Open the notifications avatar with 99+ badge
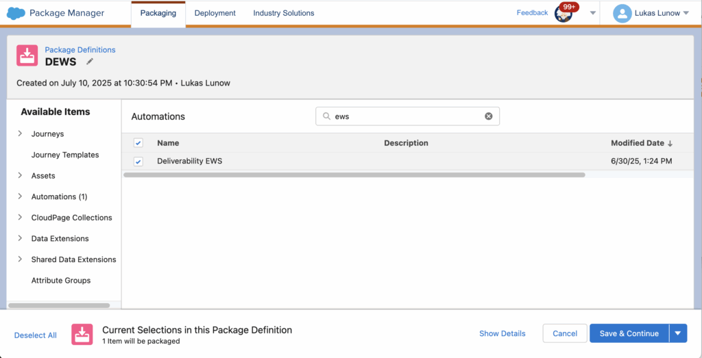 click(564, 14)
